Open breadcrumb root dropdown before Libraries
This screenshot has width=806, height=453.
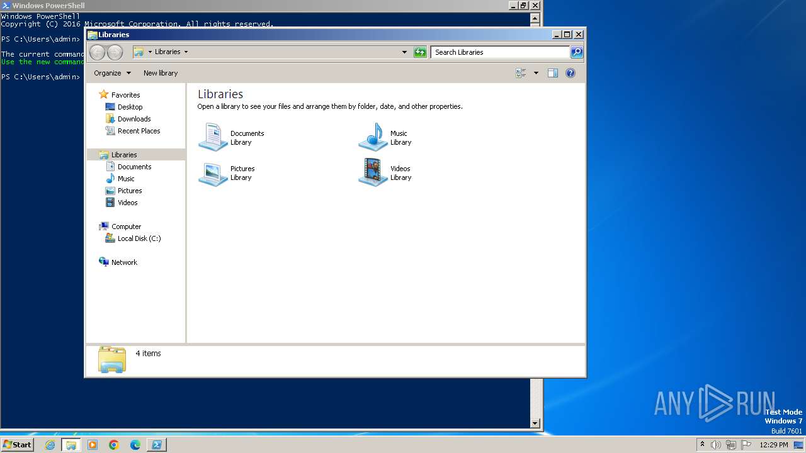(x=150, y=52)
